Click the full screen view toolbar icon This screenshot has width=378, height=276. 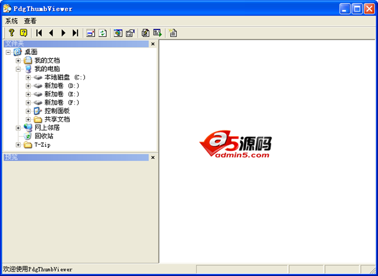point(118,32)
